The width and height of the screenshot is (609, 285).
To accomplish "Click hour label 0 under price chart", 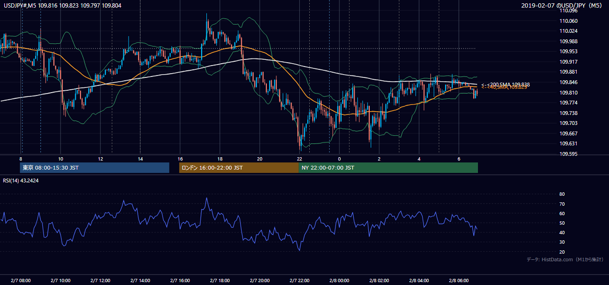I will coord(339,159).
